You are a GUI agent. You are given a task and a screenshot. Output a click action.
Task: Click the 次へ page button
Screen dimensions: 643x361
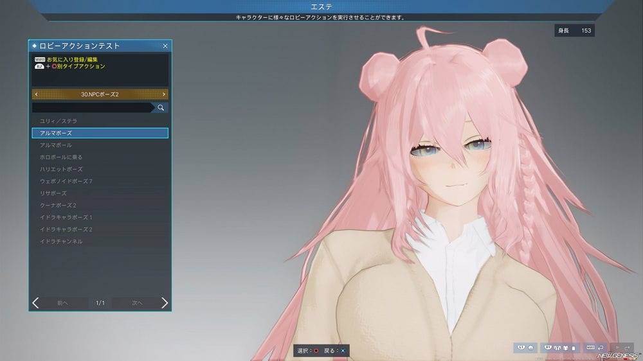coord(137,303)
